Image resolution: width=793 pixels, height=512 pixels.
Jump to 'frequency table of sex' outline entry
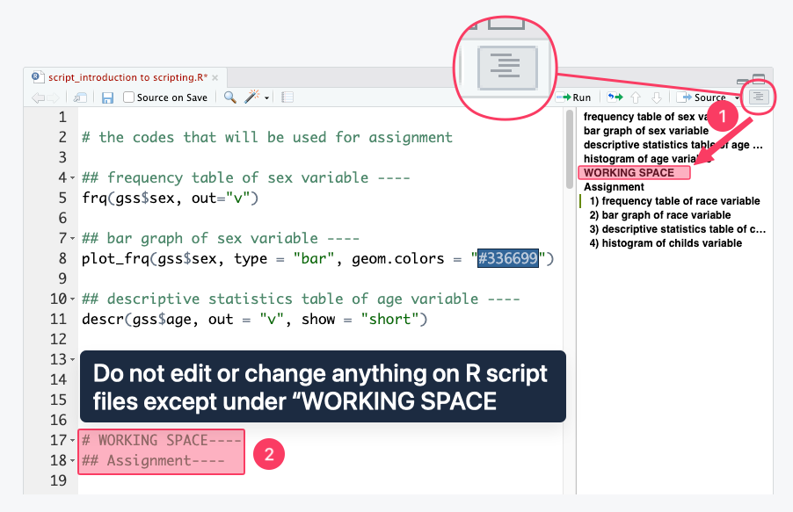[646, 117]
